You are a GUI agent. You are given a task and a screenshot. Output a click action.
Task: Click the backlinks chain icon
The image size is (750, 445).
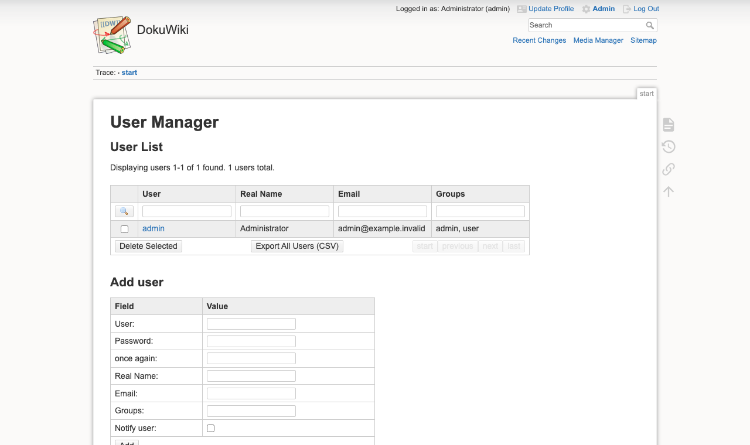[669, 169]
